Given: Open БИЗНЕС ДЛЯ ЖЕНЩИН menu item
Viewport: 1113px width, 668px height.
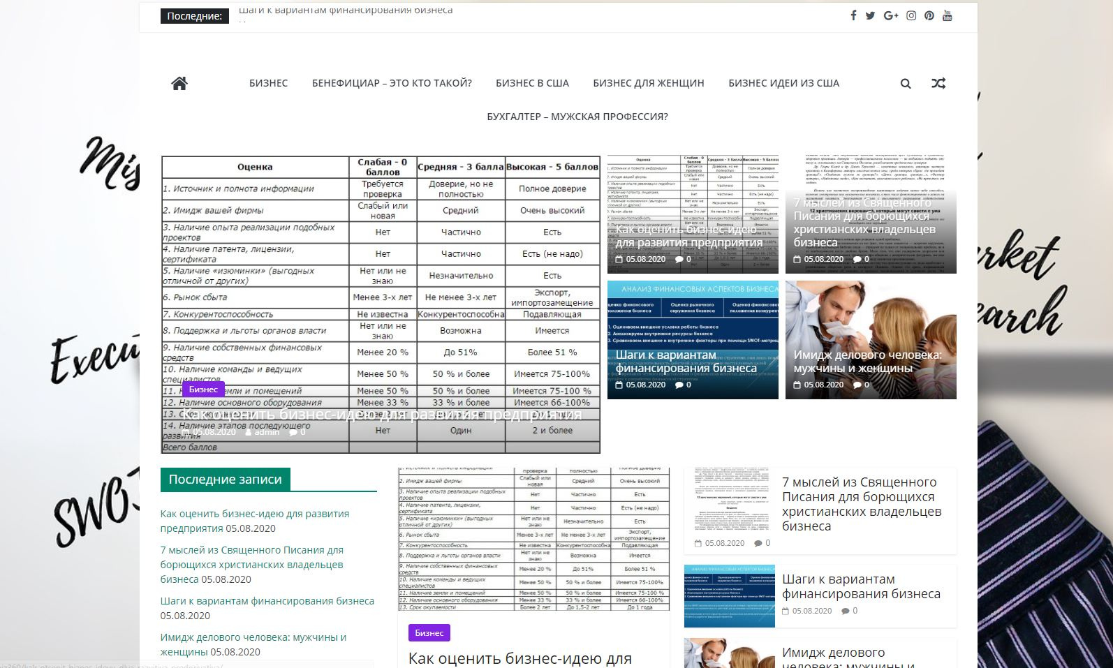Looking at the screenshot, I should click(649, 83).
